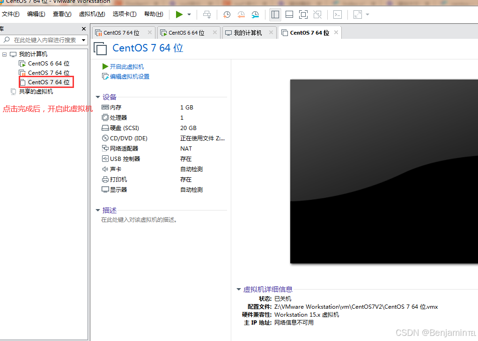Click the 已关机 status value
478x341 pixels.
(283, 299)
